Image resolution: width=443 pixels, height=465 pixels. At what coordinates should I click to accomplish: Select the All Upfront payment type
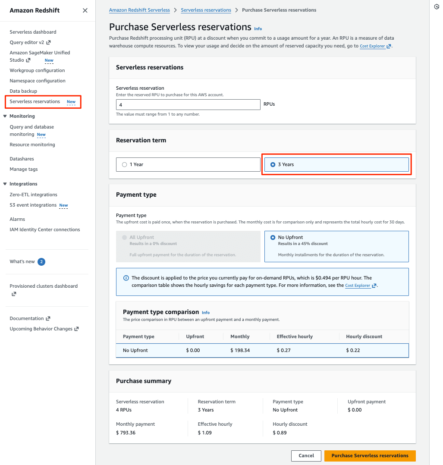point(125,237)
